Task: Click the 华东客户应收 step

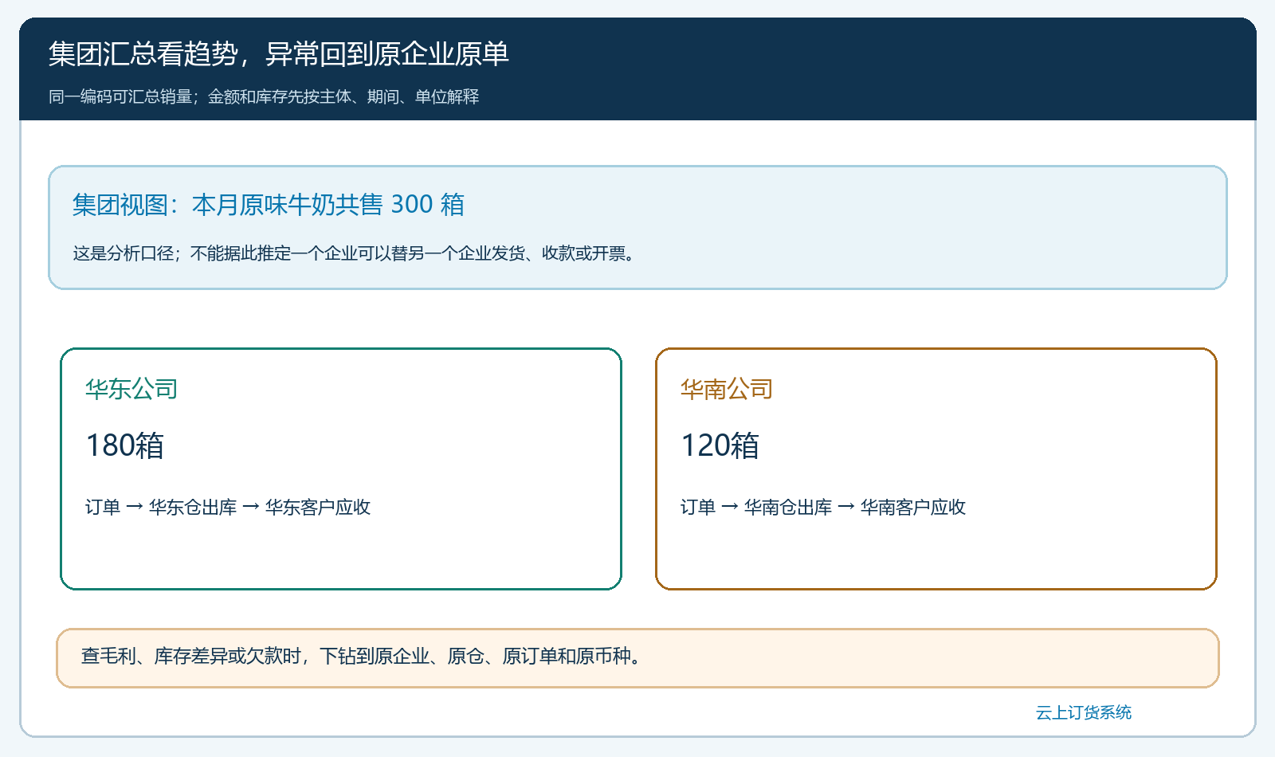Action: click(318, 507)
